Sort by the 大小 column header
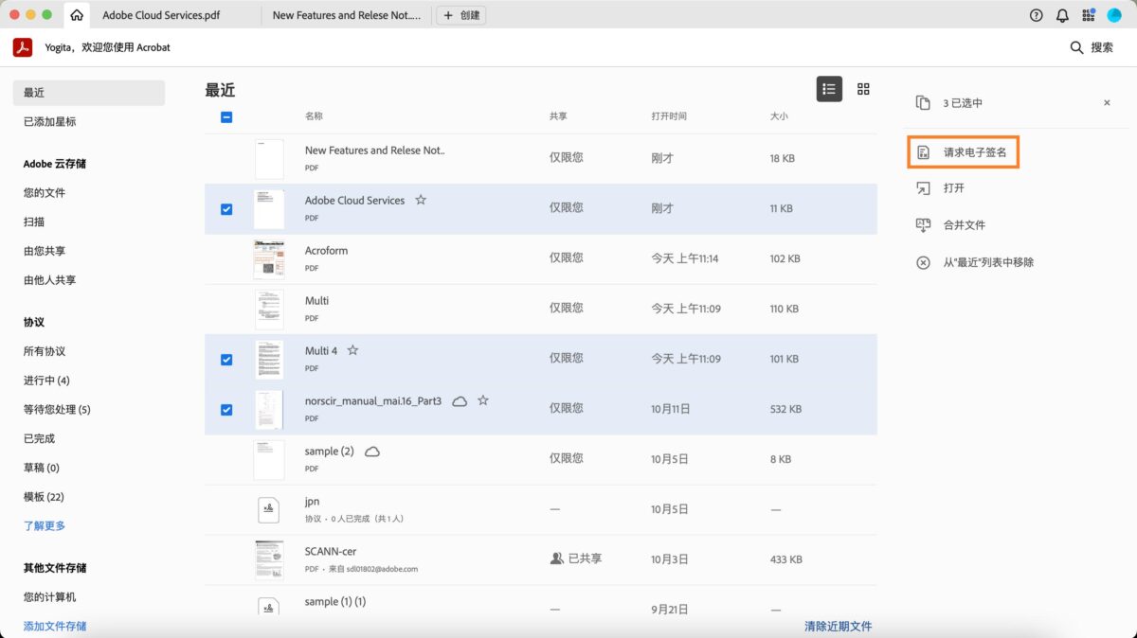Screen dimensions: 1137x638 pyautogui.click(x=779, y=116)
